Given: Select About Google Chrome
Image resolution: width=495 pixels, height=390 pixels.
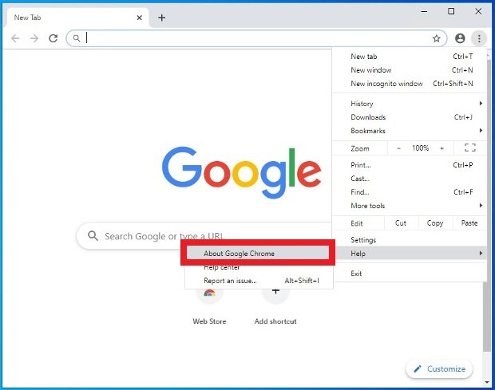Looking at the screenshot, I should 258,253.
